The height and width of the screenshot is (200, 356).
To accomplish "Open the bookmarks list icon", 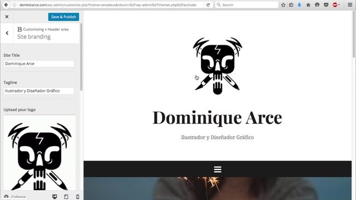I will [291, 5].
